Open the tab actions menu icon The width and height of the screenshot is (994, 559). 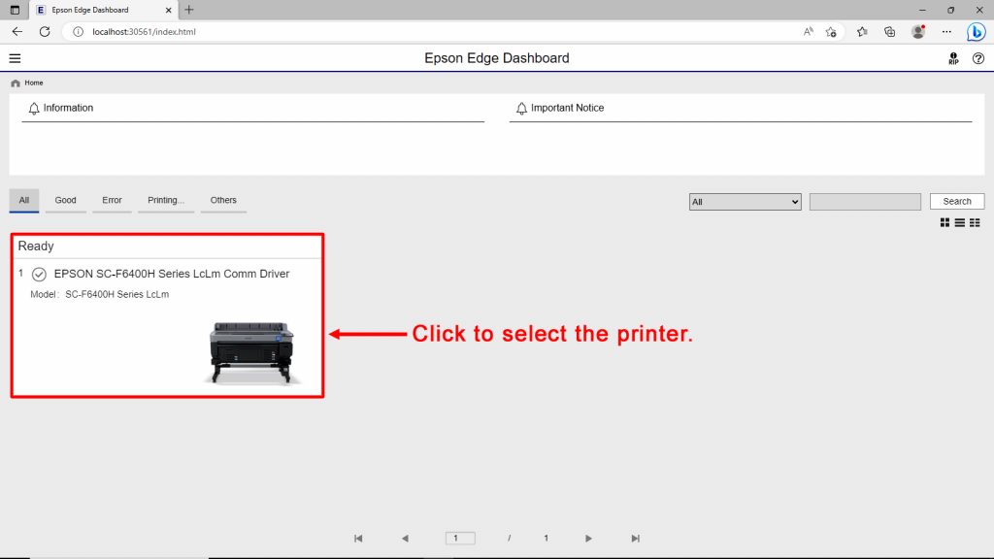point(15,10)
